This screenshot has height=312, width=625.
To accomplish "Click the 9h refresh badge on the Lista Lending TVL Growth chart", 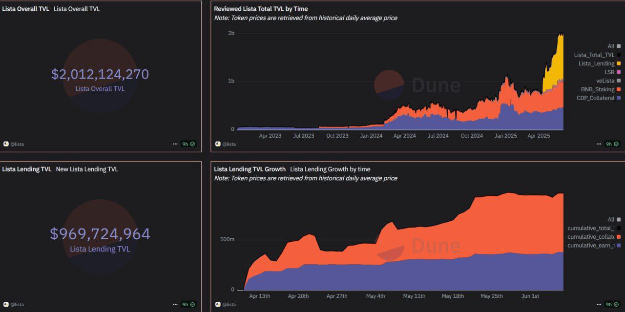I will tap(612, 304).
